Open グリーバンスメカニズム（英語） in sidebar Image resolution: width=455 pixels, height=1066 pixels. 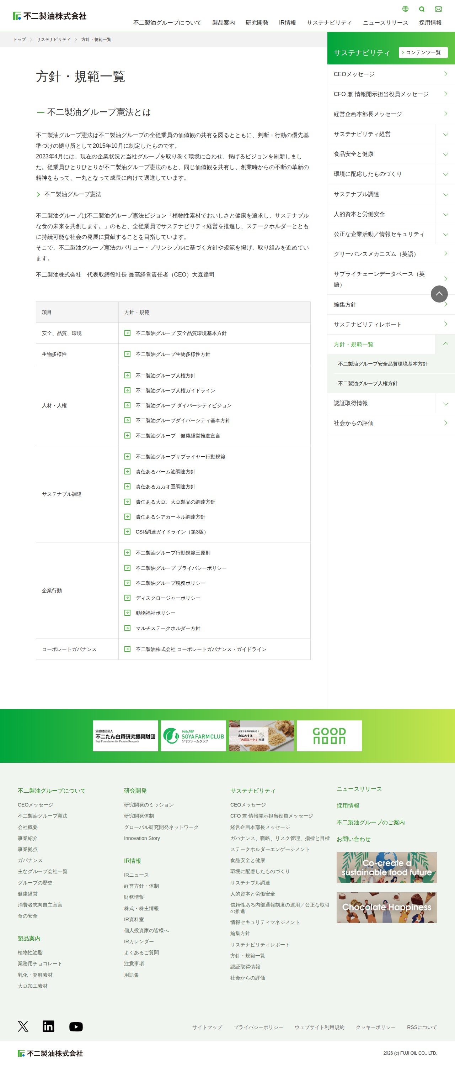tap(391, 254)
